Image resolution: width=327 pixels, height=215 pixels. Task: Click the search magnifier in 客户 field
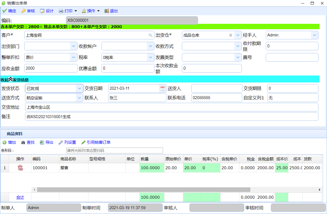(151, 35)
